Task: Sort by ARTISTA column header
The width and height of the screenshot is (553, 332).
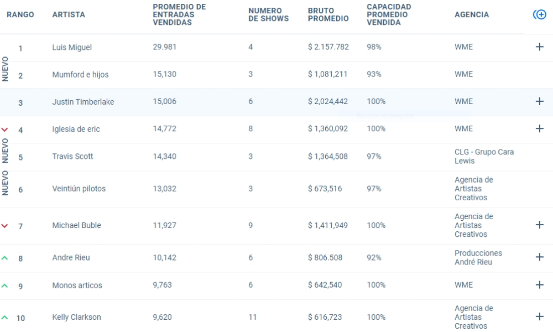Action: pos(69,14)
